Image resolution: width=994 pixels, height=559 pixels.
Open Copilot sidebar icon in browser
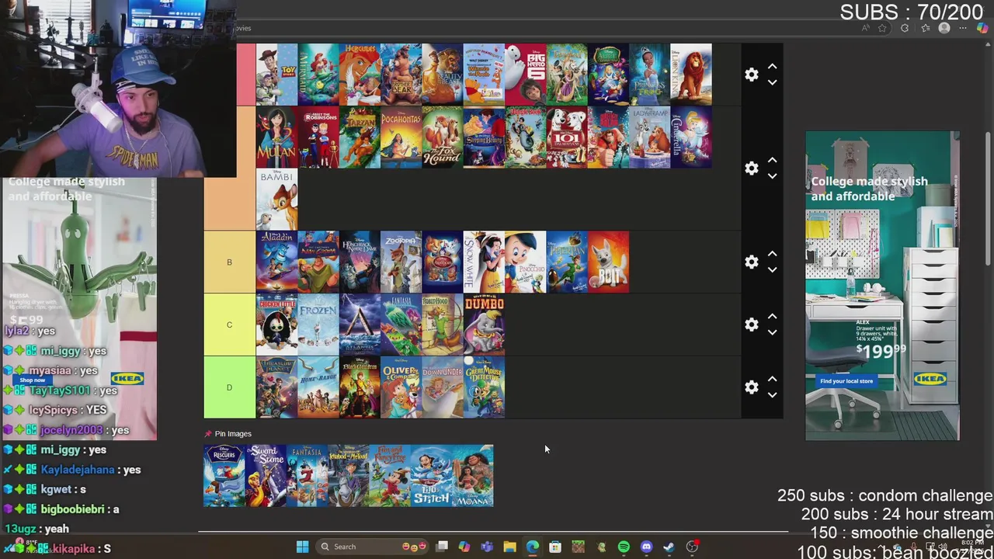pyautogui.click(x=983, y=28)
